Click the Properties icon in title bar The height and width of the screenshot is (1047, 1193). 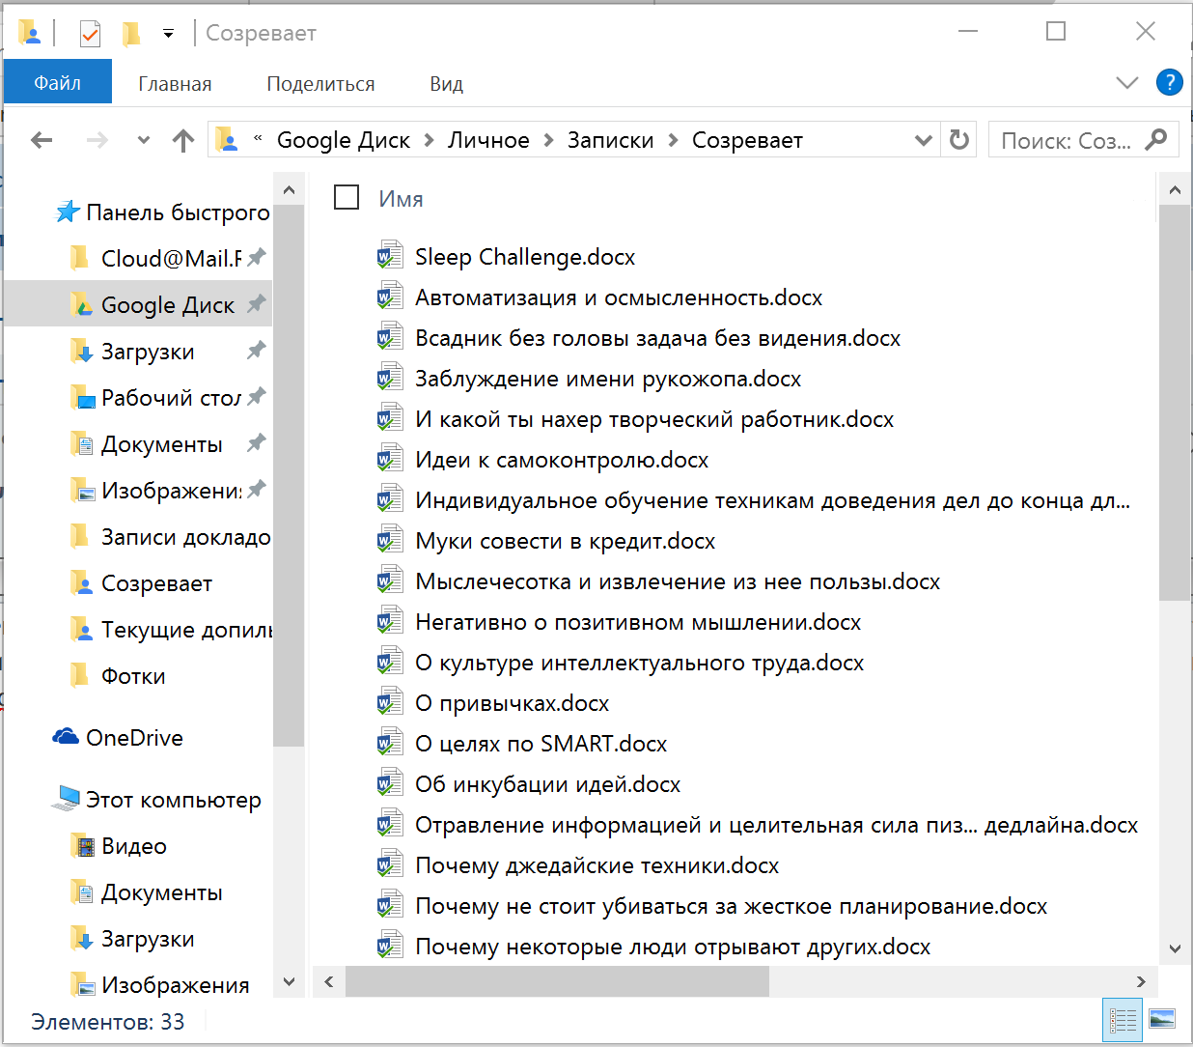90,34
